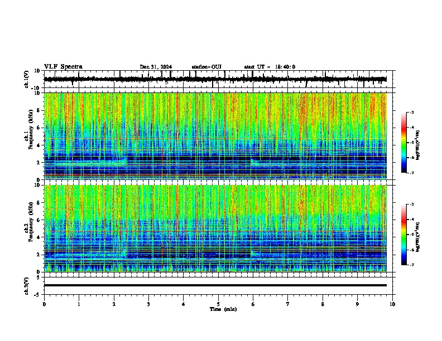Click time axis tick label "3"
This screenshot has width=442, height=341.
148,304
